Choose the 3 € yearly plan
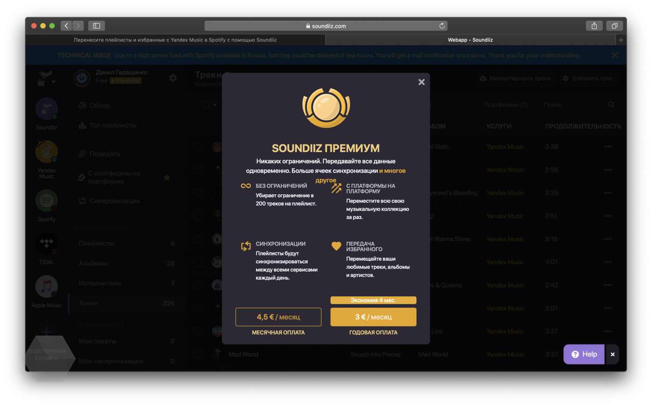 [x=373, y=317]
